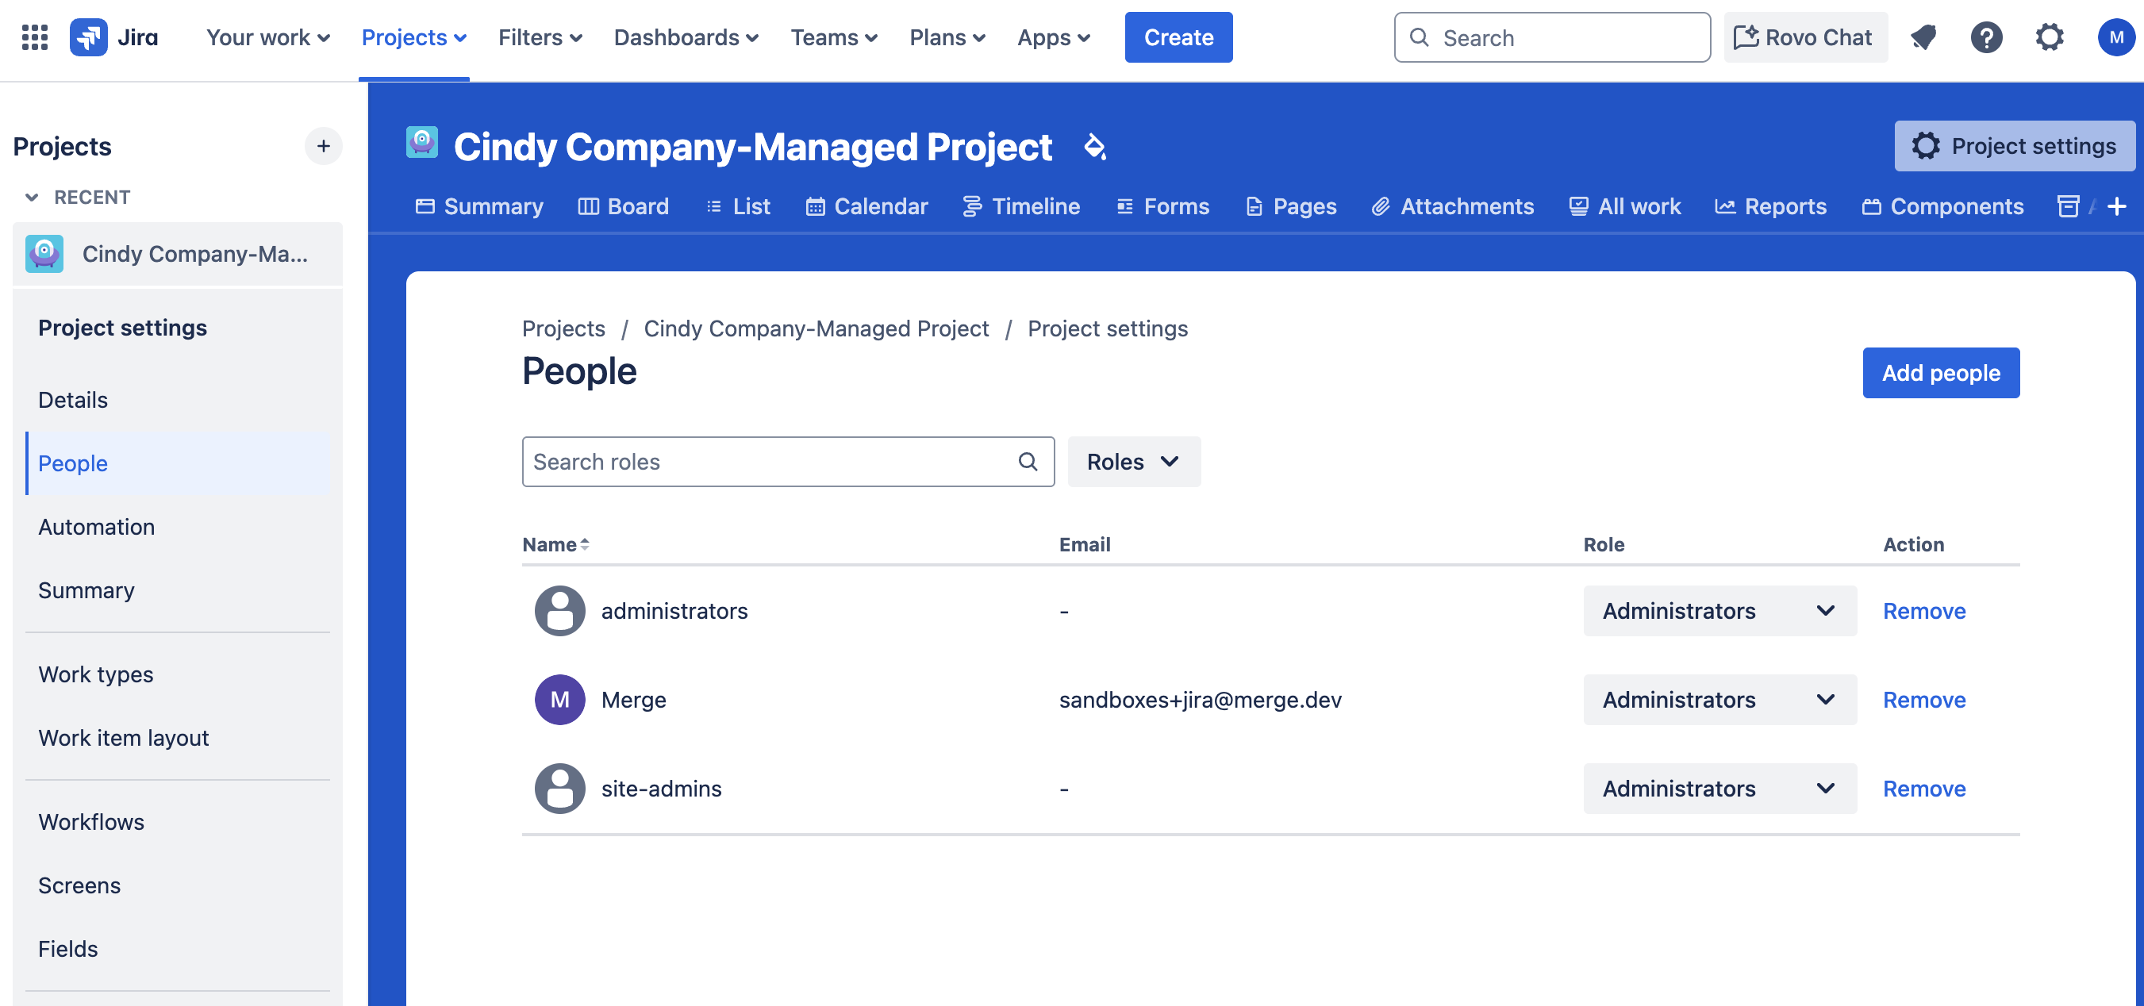
Task: Change the Merge user's Administrators role
Action: click(x=1719, y=699)
